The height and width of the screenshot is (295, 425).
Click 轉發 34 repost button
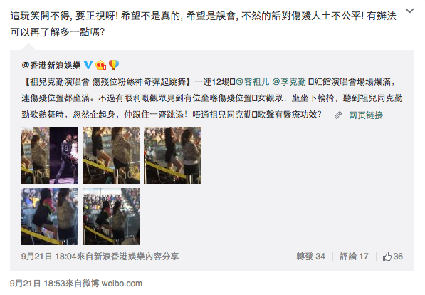[310, 257]
